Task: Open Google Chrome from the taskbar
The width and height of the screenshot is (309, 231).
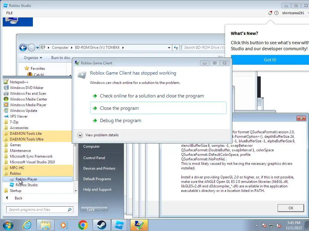Action: pyautogui.click(x=83, y=225)
